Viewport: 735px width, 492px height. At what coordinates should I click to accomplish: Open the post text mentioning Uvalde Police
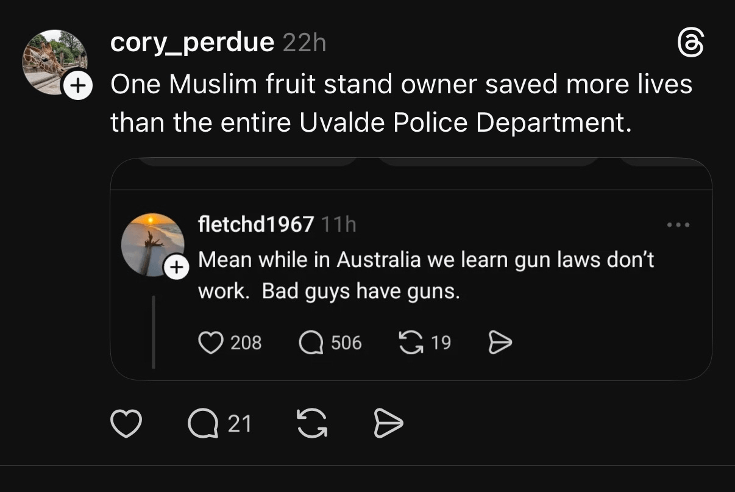401,104
